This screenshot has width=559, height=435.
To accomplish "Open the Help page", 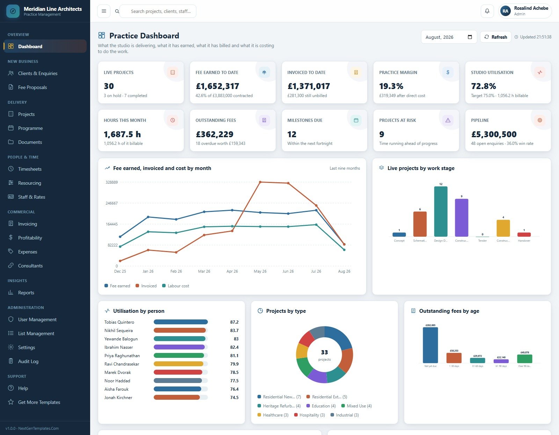I will 45,388.
